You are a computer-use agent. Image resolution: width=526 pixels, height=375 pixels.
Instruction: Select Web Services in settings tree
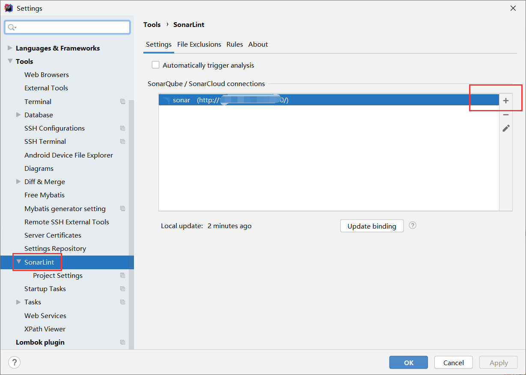(45, 315)
